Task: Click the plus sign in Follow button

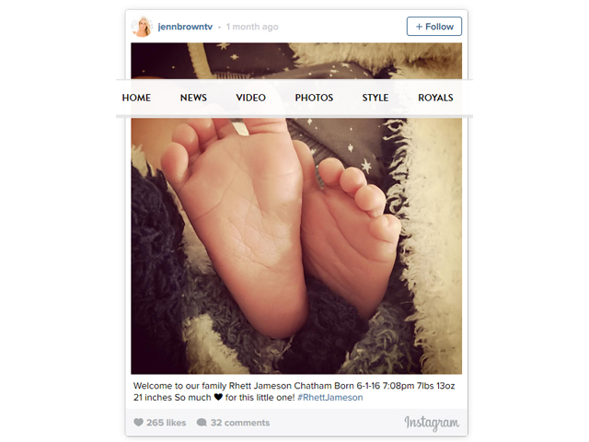Action: tap(420, 27)
